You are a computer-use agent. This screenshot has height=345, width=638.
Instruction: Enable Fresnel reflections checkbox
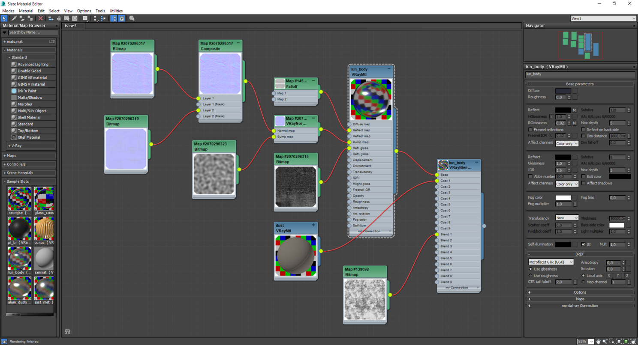point(531,130)
